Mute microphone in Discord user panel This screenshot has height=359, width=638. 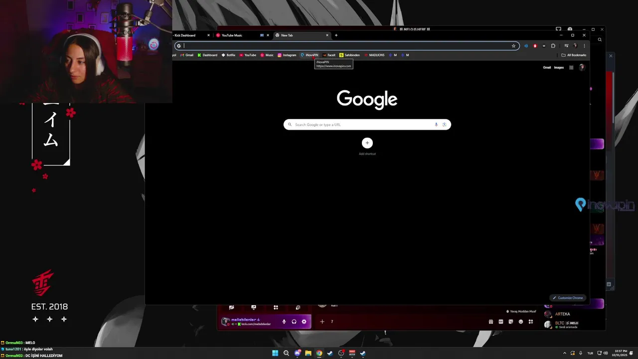(284, 322)
